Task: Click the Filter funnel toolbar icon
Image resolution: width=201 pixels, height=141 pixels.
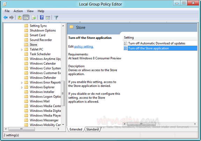Action: tap(56, 18)
